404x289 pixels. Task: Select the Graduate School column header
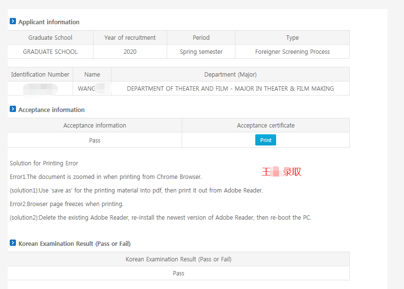[x=50, y=37]
